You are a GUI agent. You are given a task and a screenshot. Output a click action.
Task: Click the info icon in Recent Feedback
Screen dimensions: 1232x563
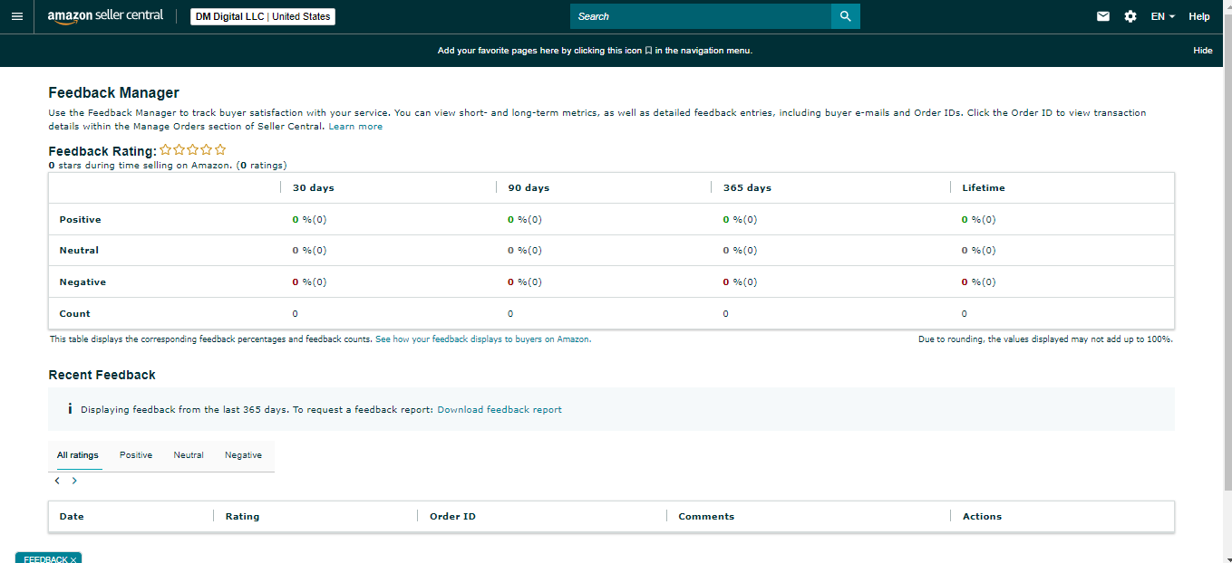pos(70,409)
